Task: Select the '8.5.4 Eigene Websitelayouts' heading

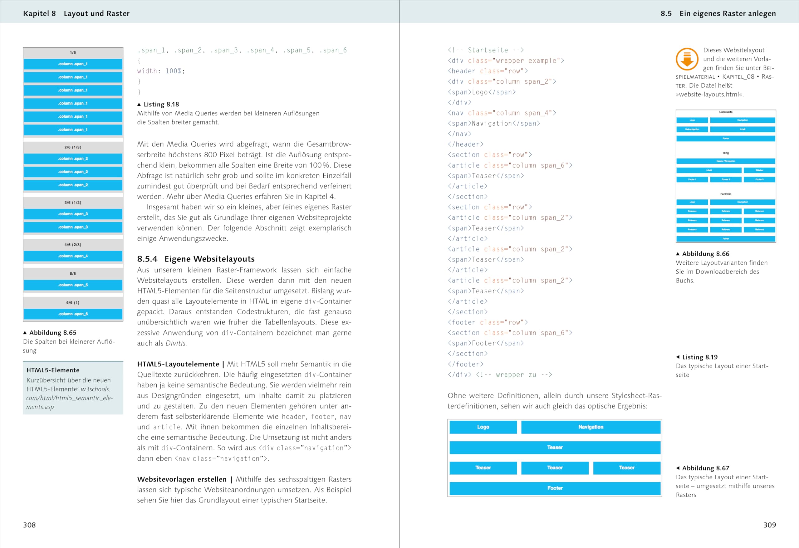Action: pos(196,259)
